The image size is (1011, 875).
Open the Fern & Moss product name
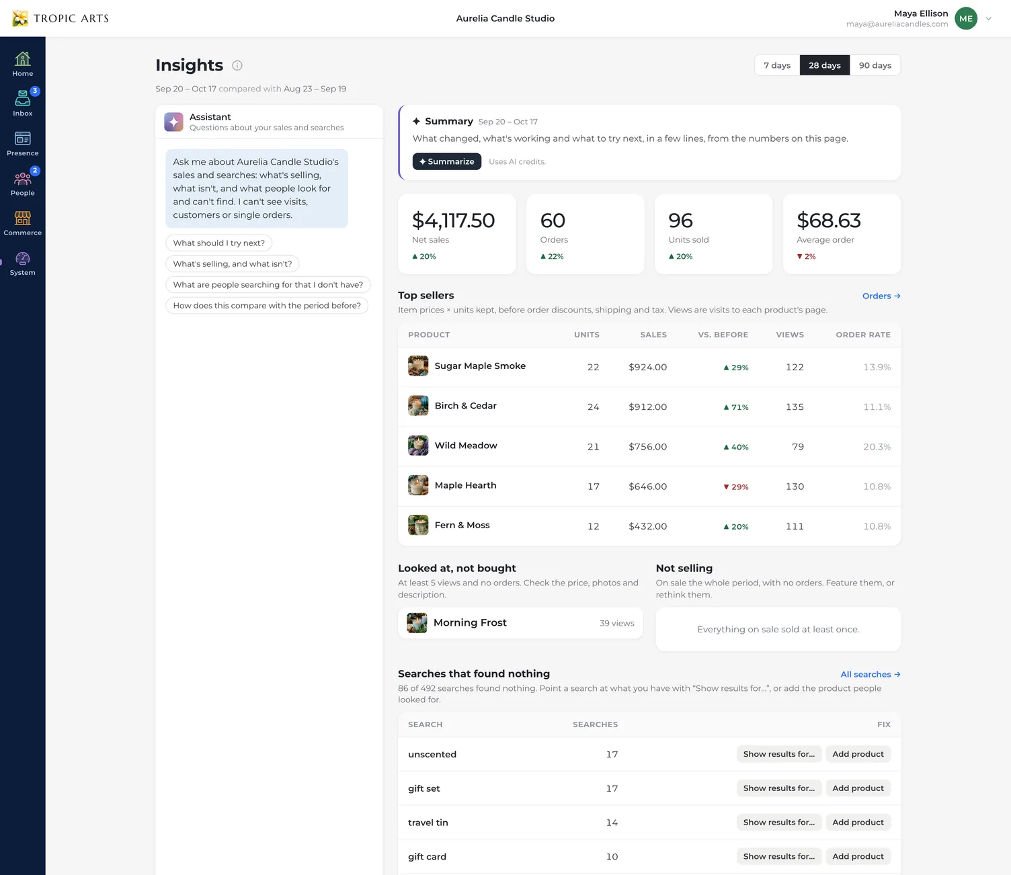[x=462, y=525]
